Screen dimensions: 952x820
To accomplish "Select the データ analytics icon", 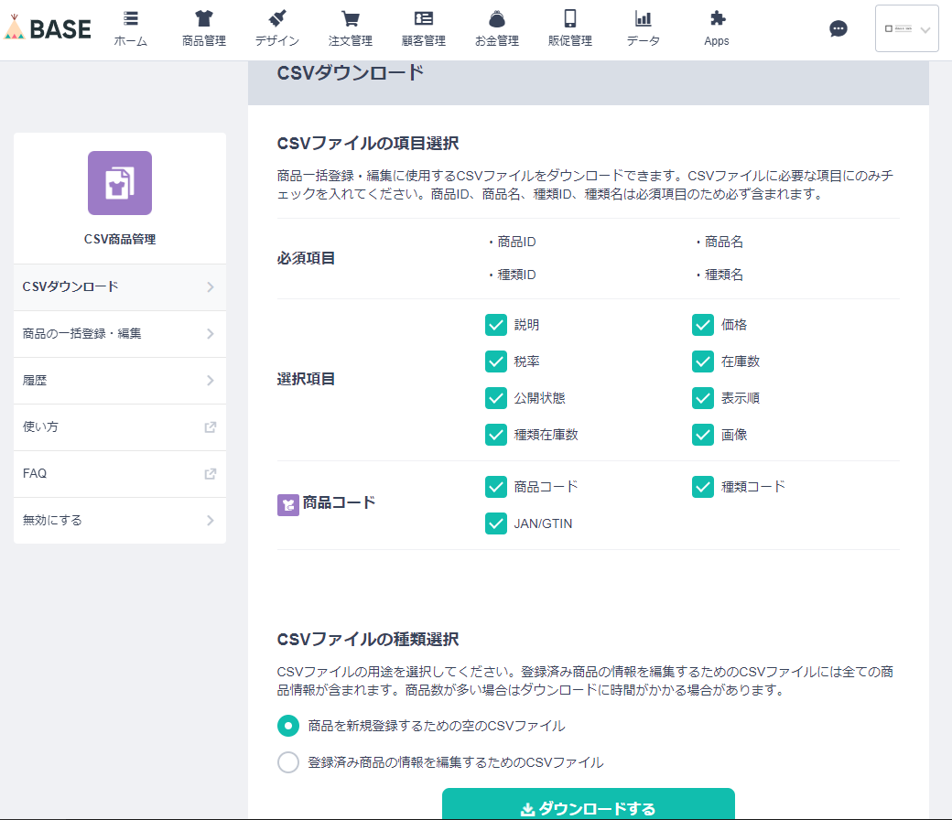I will point(643,27).
